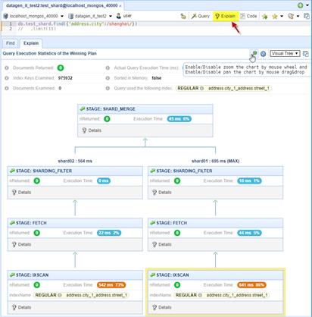
Task: Expand the localhost_mongos_40000 connection dropdown
Action: click(x=62, y=16)
